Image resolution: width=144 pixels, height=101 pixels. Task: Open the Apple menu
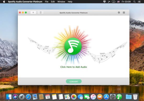click(x=4, y=2)
